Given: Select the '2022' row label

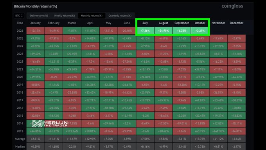Looking at the screenshot, I should point(20,61).
